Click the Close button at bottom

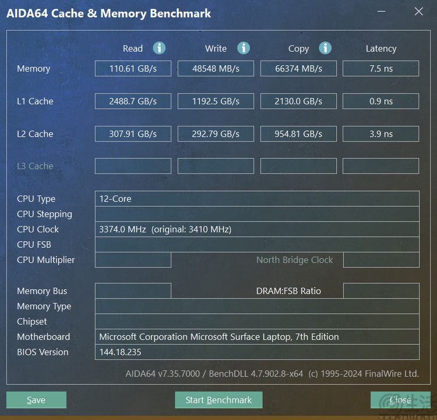coord(400,400)
